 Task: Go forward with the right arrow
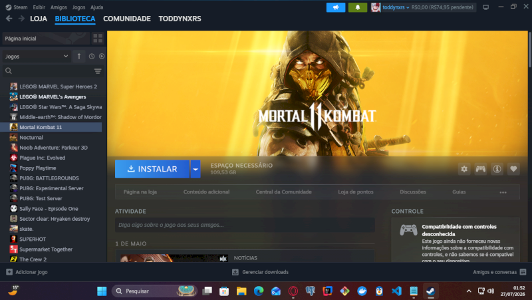tap(21, 19)
